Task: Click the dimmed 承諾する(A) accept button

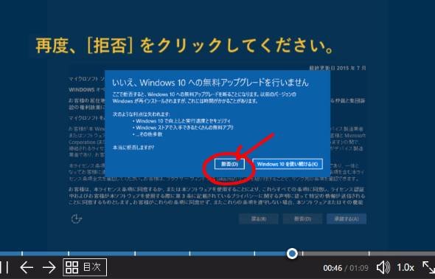Action: pyautogui.click(x=347, y=218)
